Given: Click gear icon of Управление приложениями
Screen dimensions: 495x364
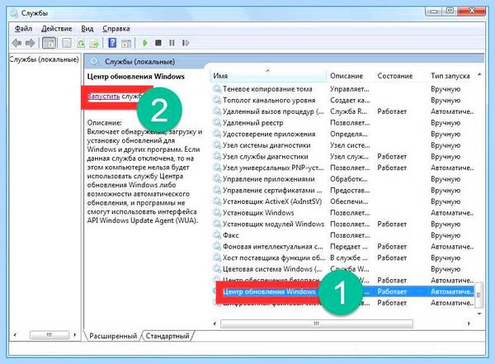Looking at the screenshot, I should pyautogui.click(x=217, y=179).
